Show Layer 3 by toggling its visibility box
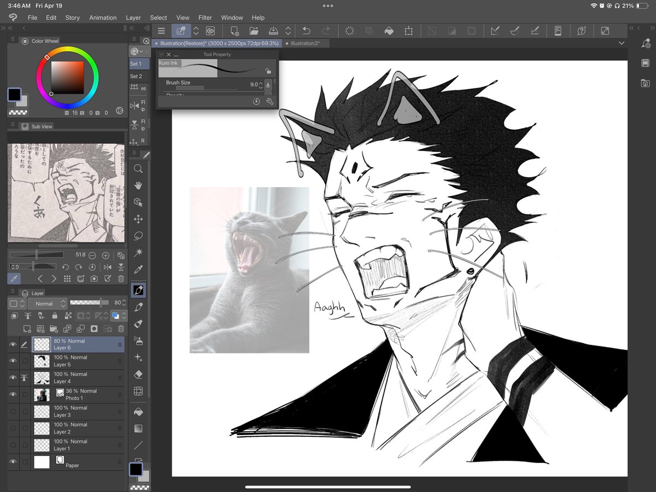This screenshot has width=656, height=492. pos(13,412)
